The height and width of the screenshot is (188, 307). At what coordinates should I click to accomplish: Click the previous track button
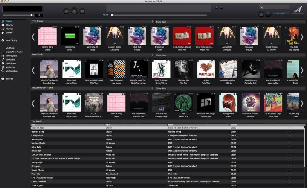point(66,11)
